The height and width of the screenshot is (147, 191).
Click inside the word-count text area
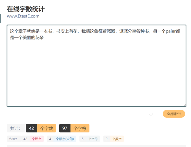(x=96, y=66)
